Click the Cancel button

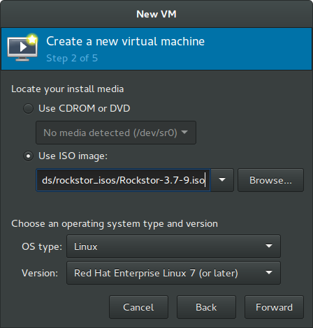pyautogui.click(x=138, y=307)
